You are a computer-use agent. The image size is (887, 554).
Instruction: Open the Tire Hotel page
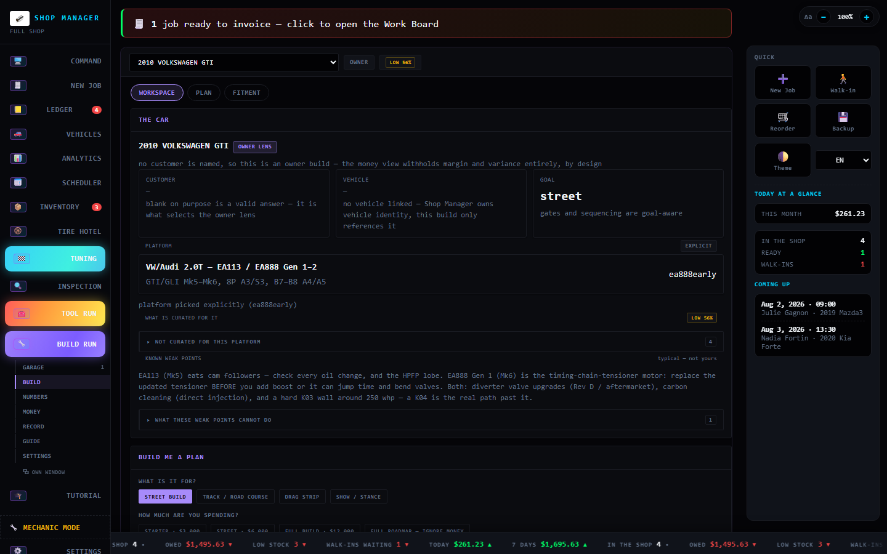[55, 231]
